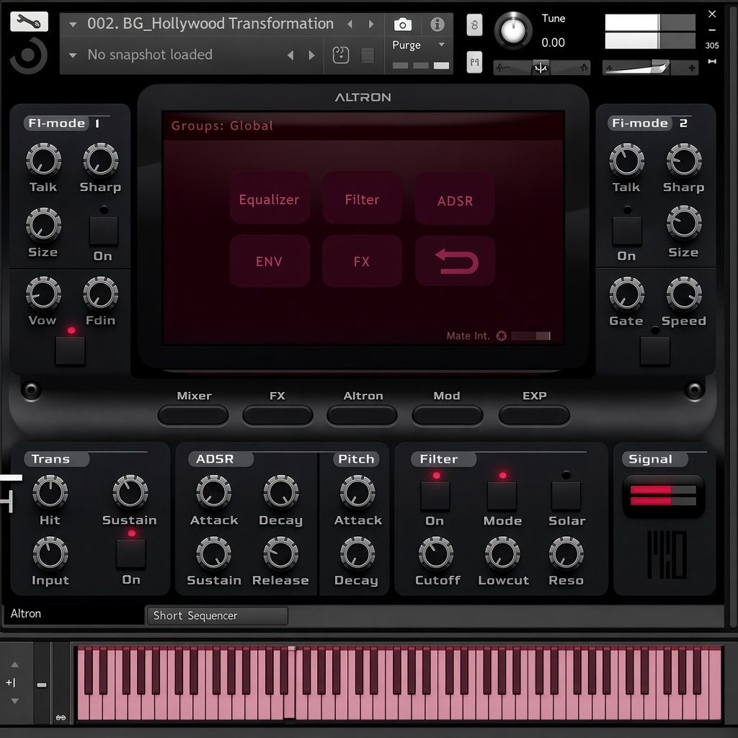The height and width of the screenshot is (738, 738).
Task: Adjust the Trans Hit knob
Action: (x=50, y=492)
